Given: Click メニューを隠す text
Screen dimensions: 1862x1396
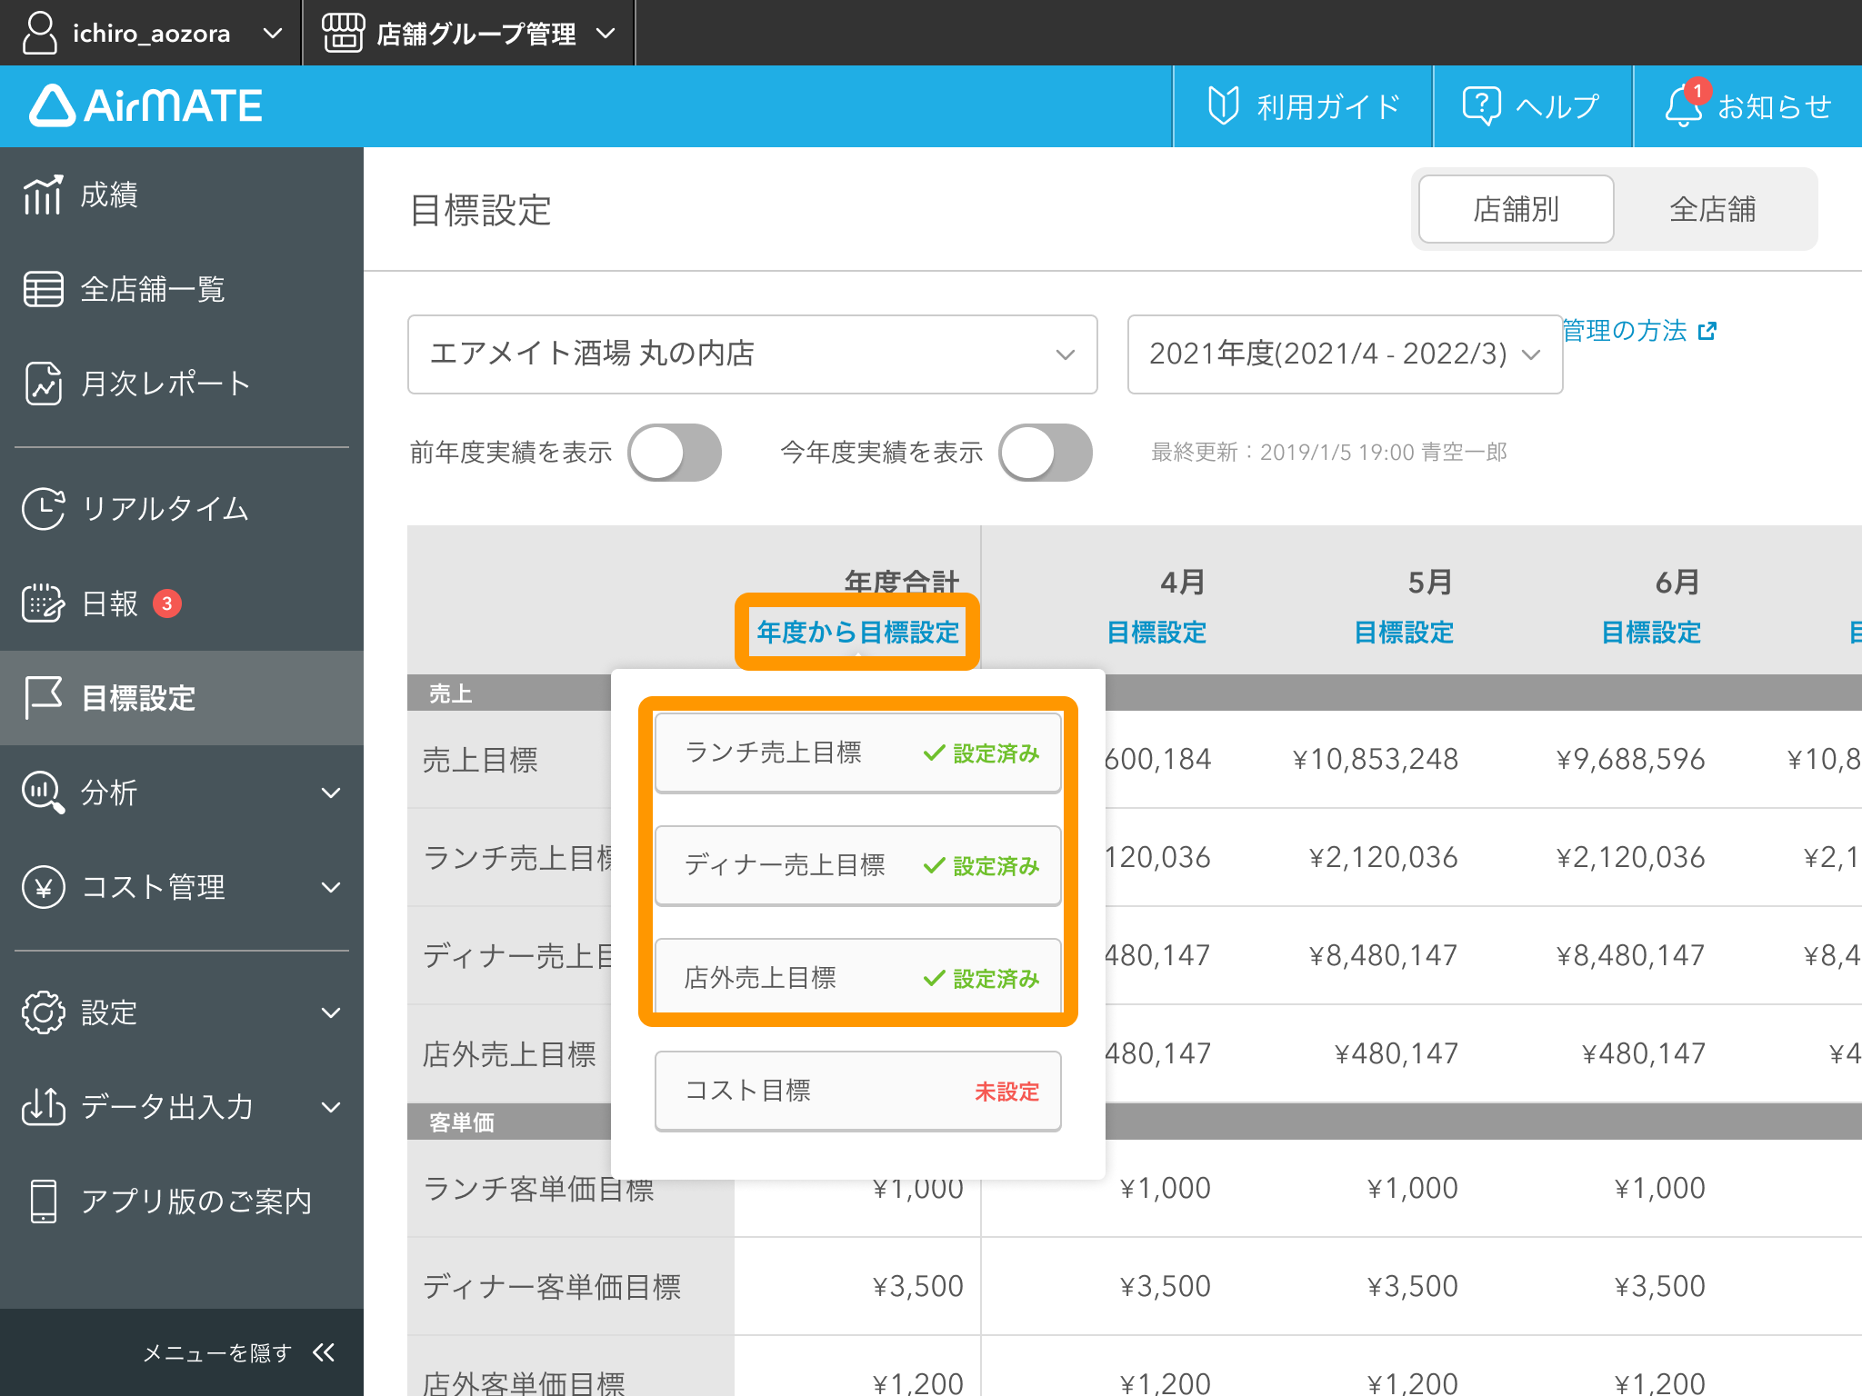Looking at the screenshot, I should pyautogui.click(x=216, y=1353).
